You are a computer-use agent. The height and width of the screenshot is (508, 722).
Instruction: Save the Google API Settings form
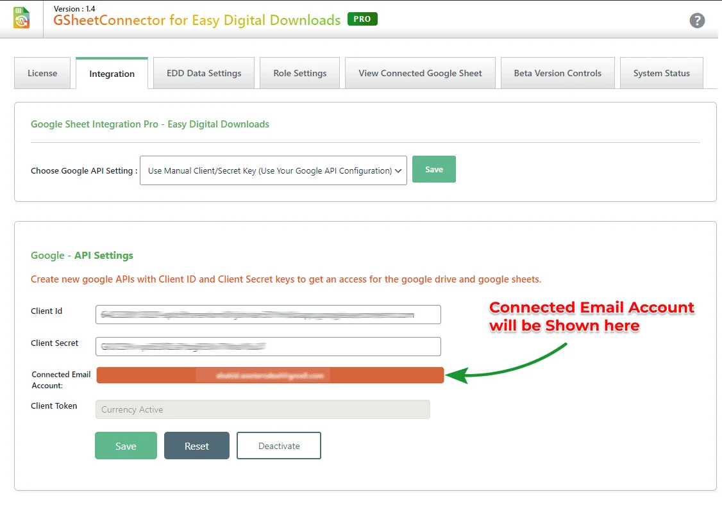(x=126, y=446)
